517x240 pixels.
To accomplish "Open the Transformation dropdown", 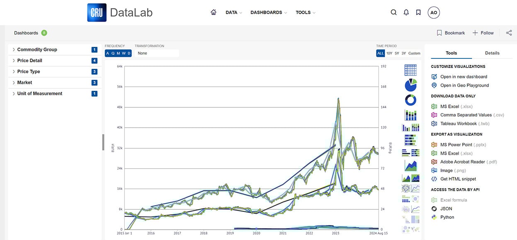I will click(157, 53).
